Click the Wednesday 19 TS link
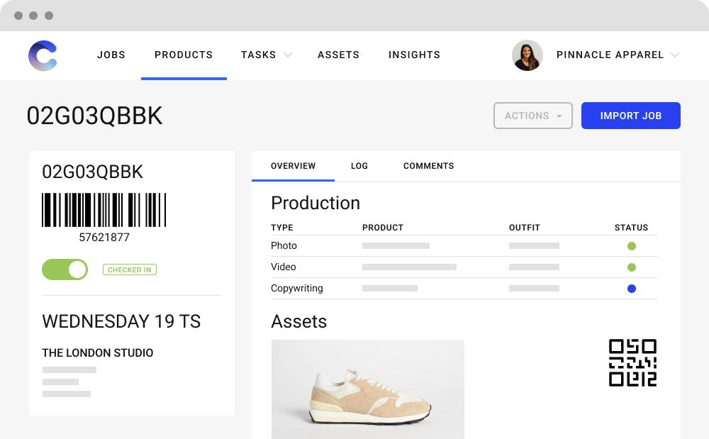Screen dimensions: 709x439 point(121,321)
